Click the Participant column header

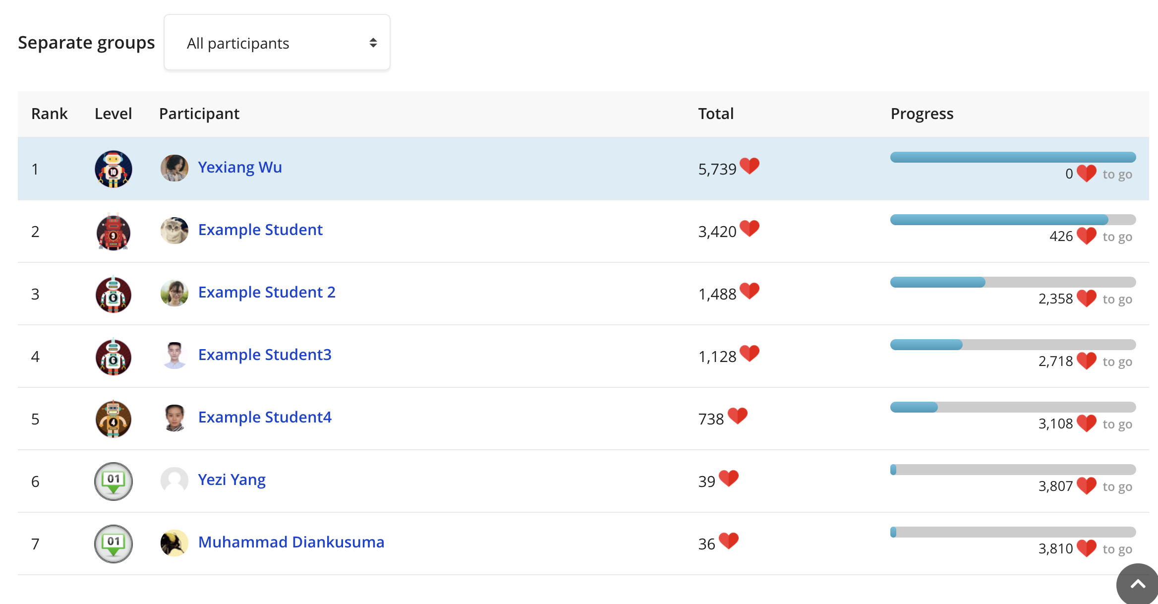pos(199,114)
